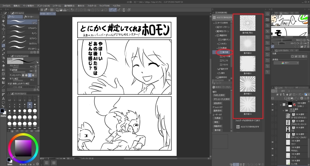Viewport: 310px width, 166px height.
Task: Select 集中線14 material thumbnail
Action: pyautogui.click(x=247, y=104)
